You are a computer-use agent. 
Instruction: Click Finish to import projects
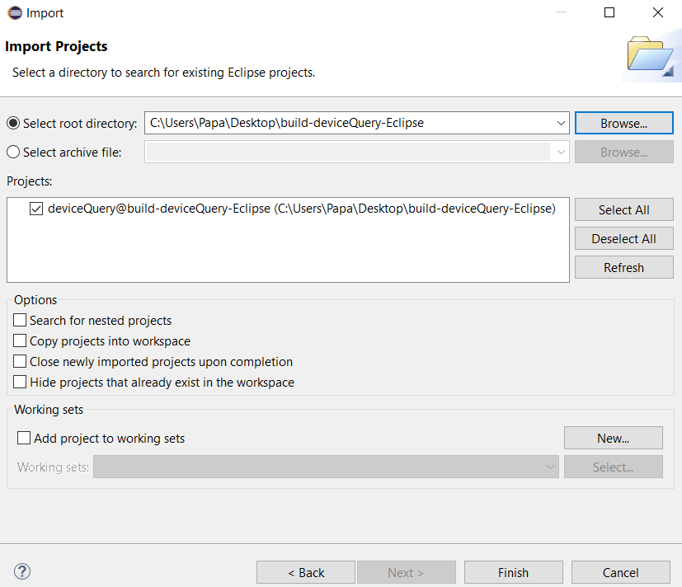(513, 572)
